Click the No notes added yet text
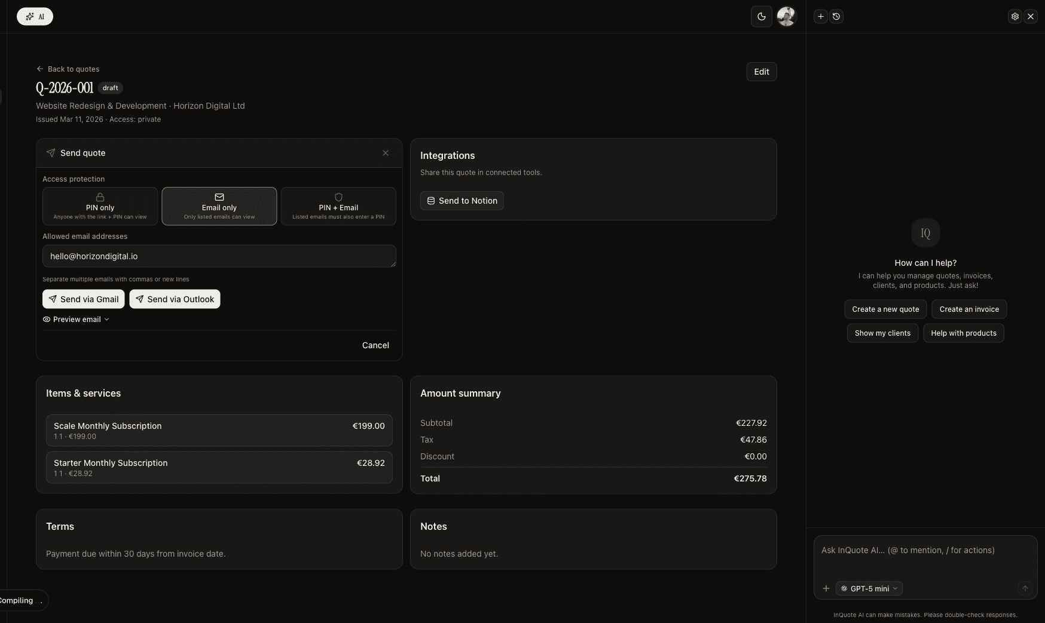1045x623 pixels. point(459,554)
